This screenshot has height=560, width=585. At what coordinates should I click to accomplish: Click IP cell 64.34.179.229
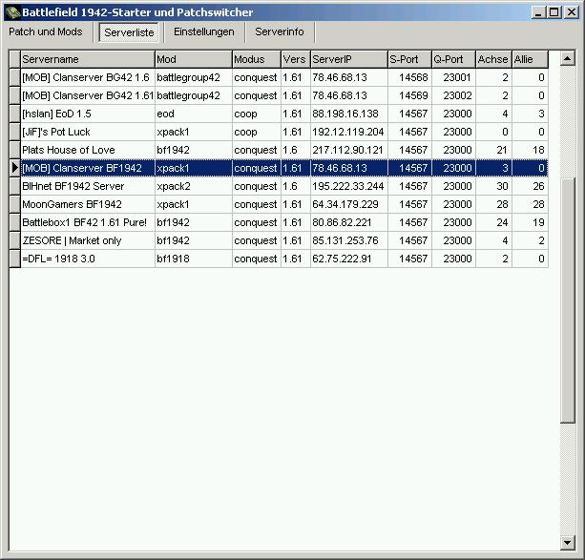click(349, 204)
